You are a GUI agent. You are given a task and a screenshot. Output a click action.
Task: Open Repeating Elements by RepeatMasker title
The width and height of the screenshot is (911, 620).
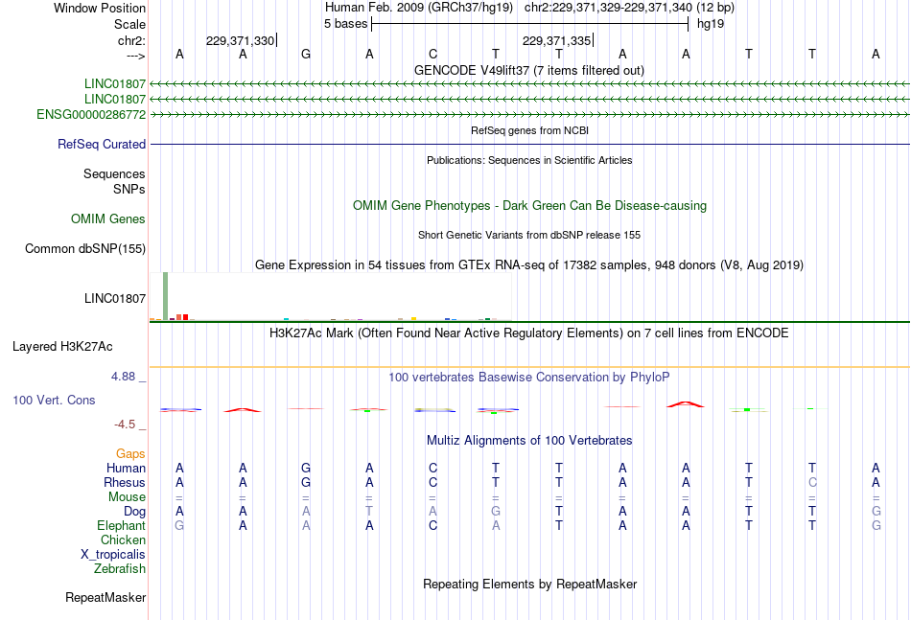(529, 584)
